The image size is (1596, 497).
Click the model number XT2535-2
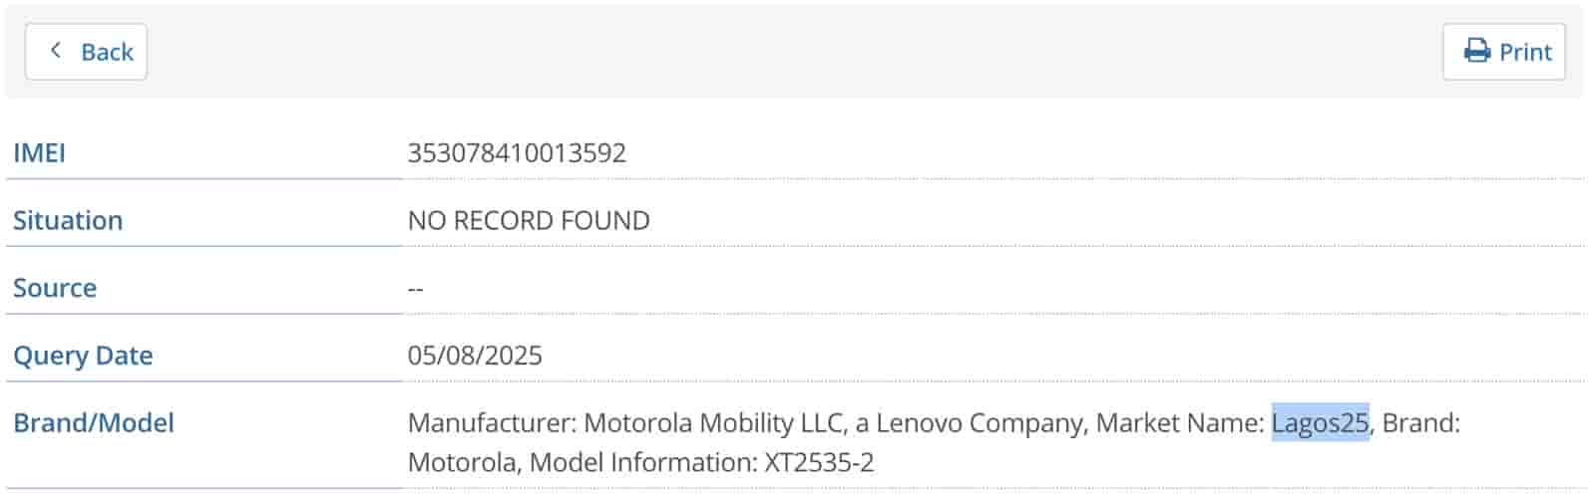point(819,462)
